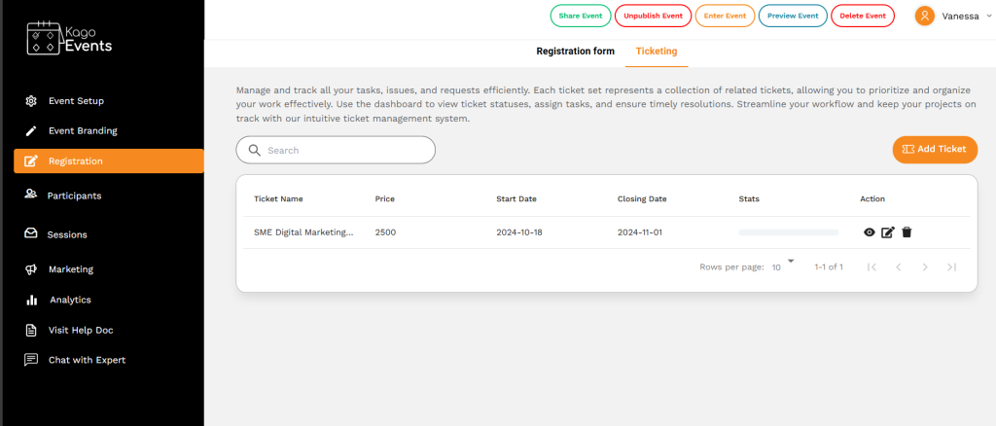Open Event Setup from the sidebar

[x=76, y=100]
